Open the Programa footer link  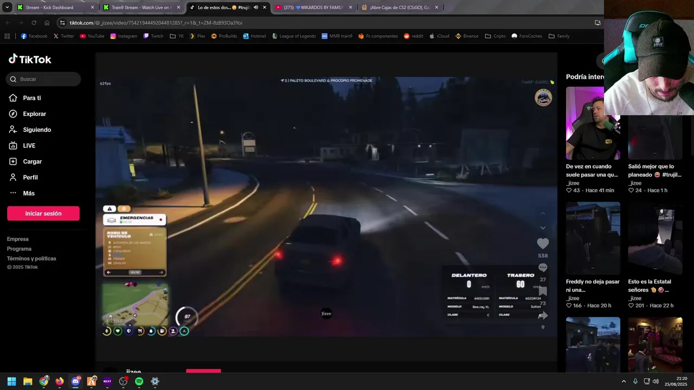[19, 249]
